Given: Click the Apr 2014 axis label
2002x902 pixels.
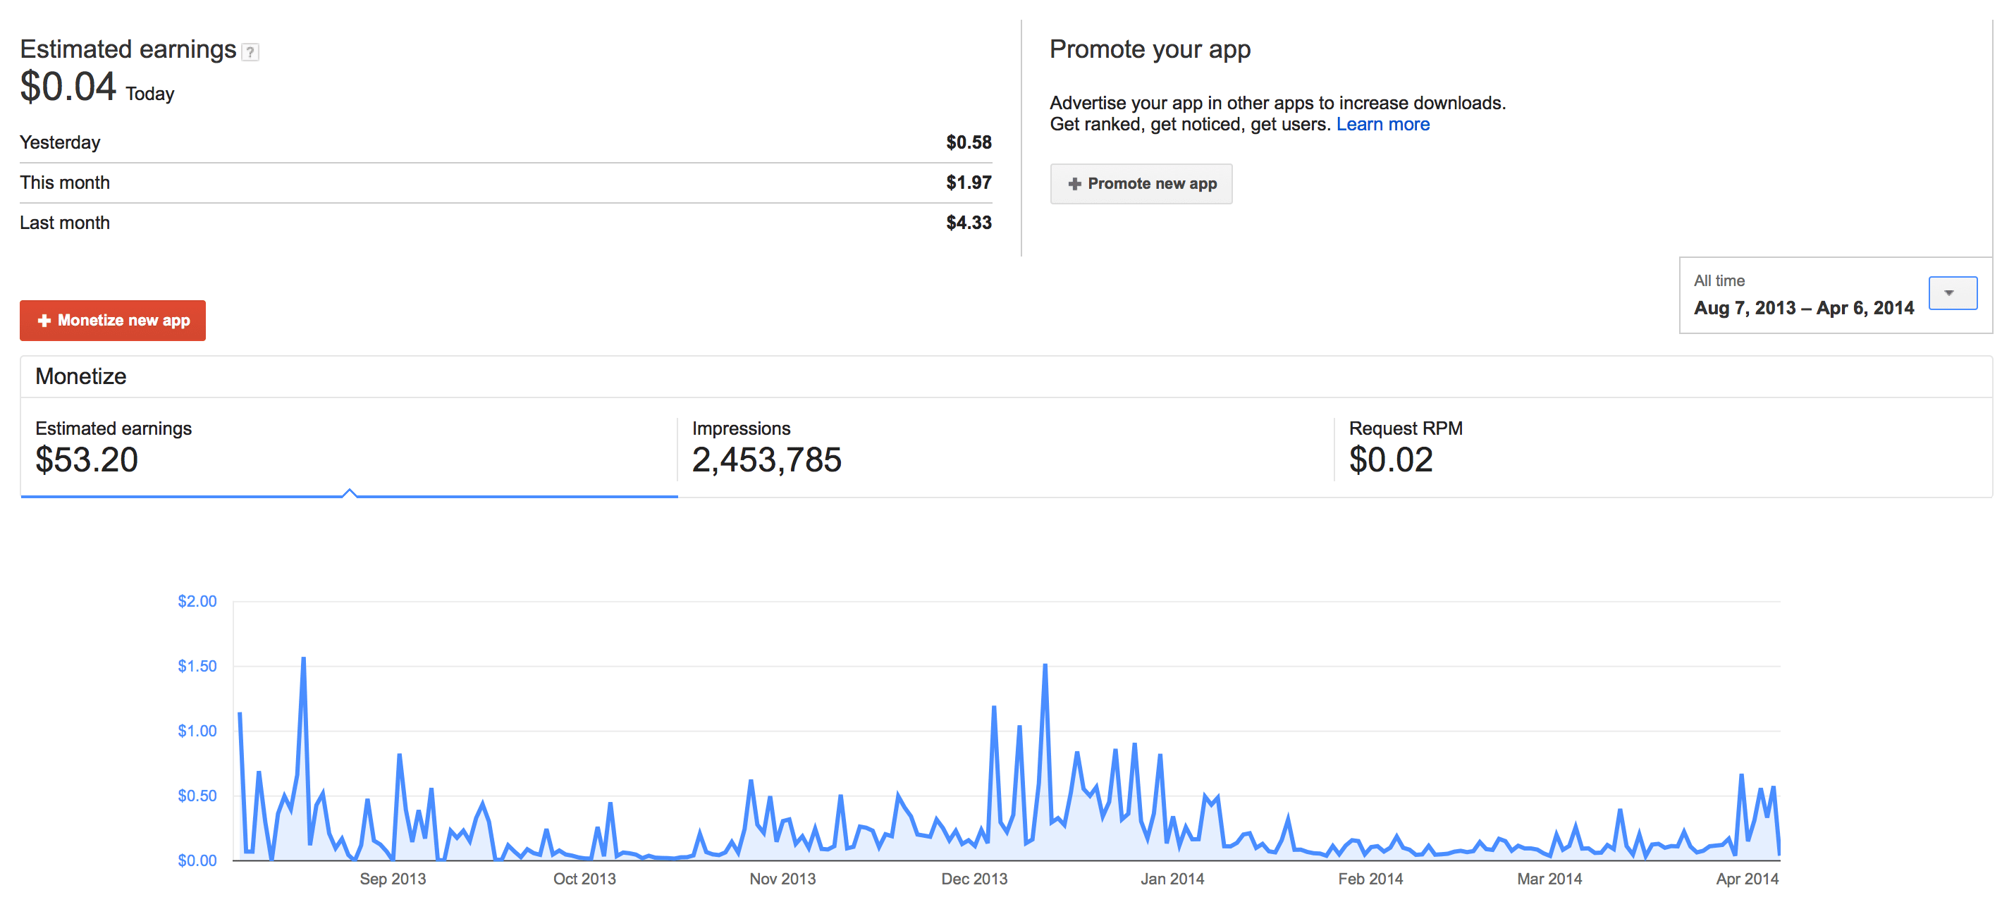Looking at the screenshot, I should pyautogui.click(x=1747, y=879).
